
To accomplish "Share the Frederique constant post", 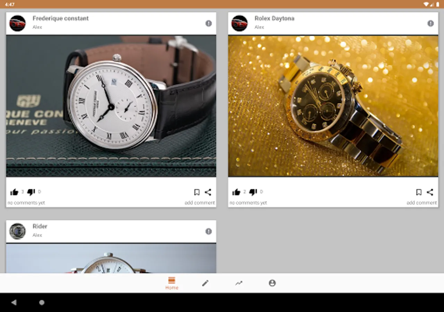I will coord(208,192).
